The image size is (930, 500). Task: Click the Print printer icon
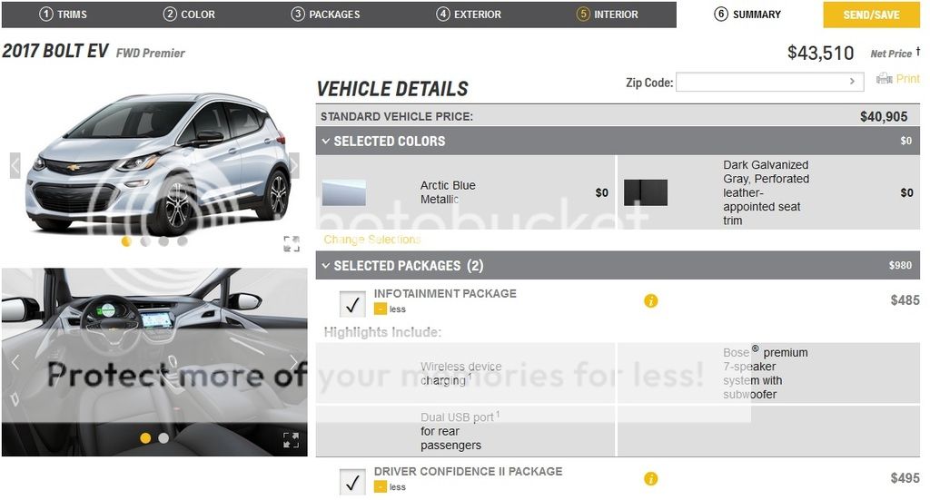pyautogui.click(x=884, y=80)
